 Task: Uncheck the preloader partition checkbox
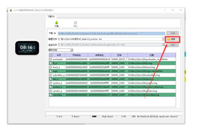50,59
